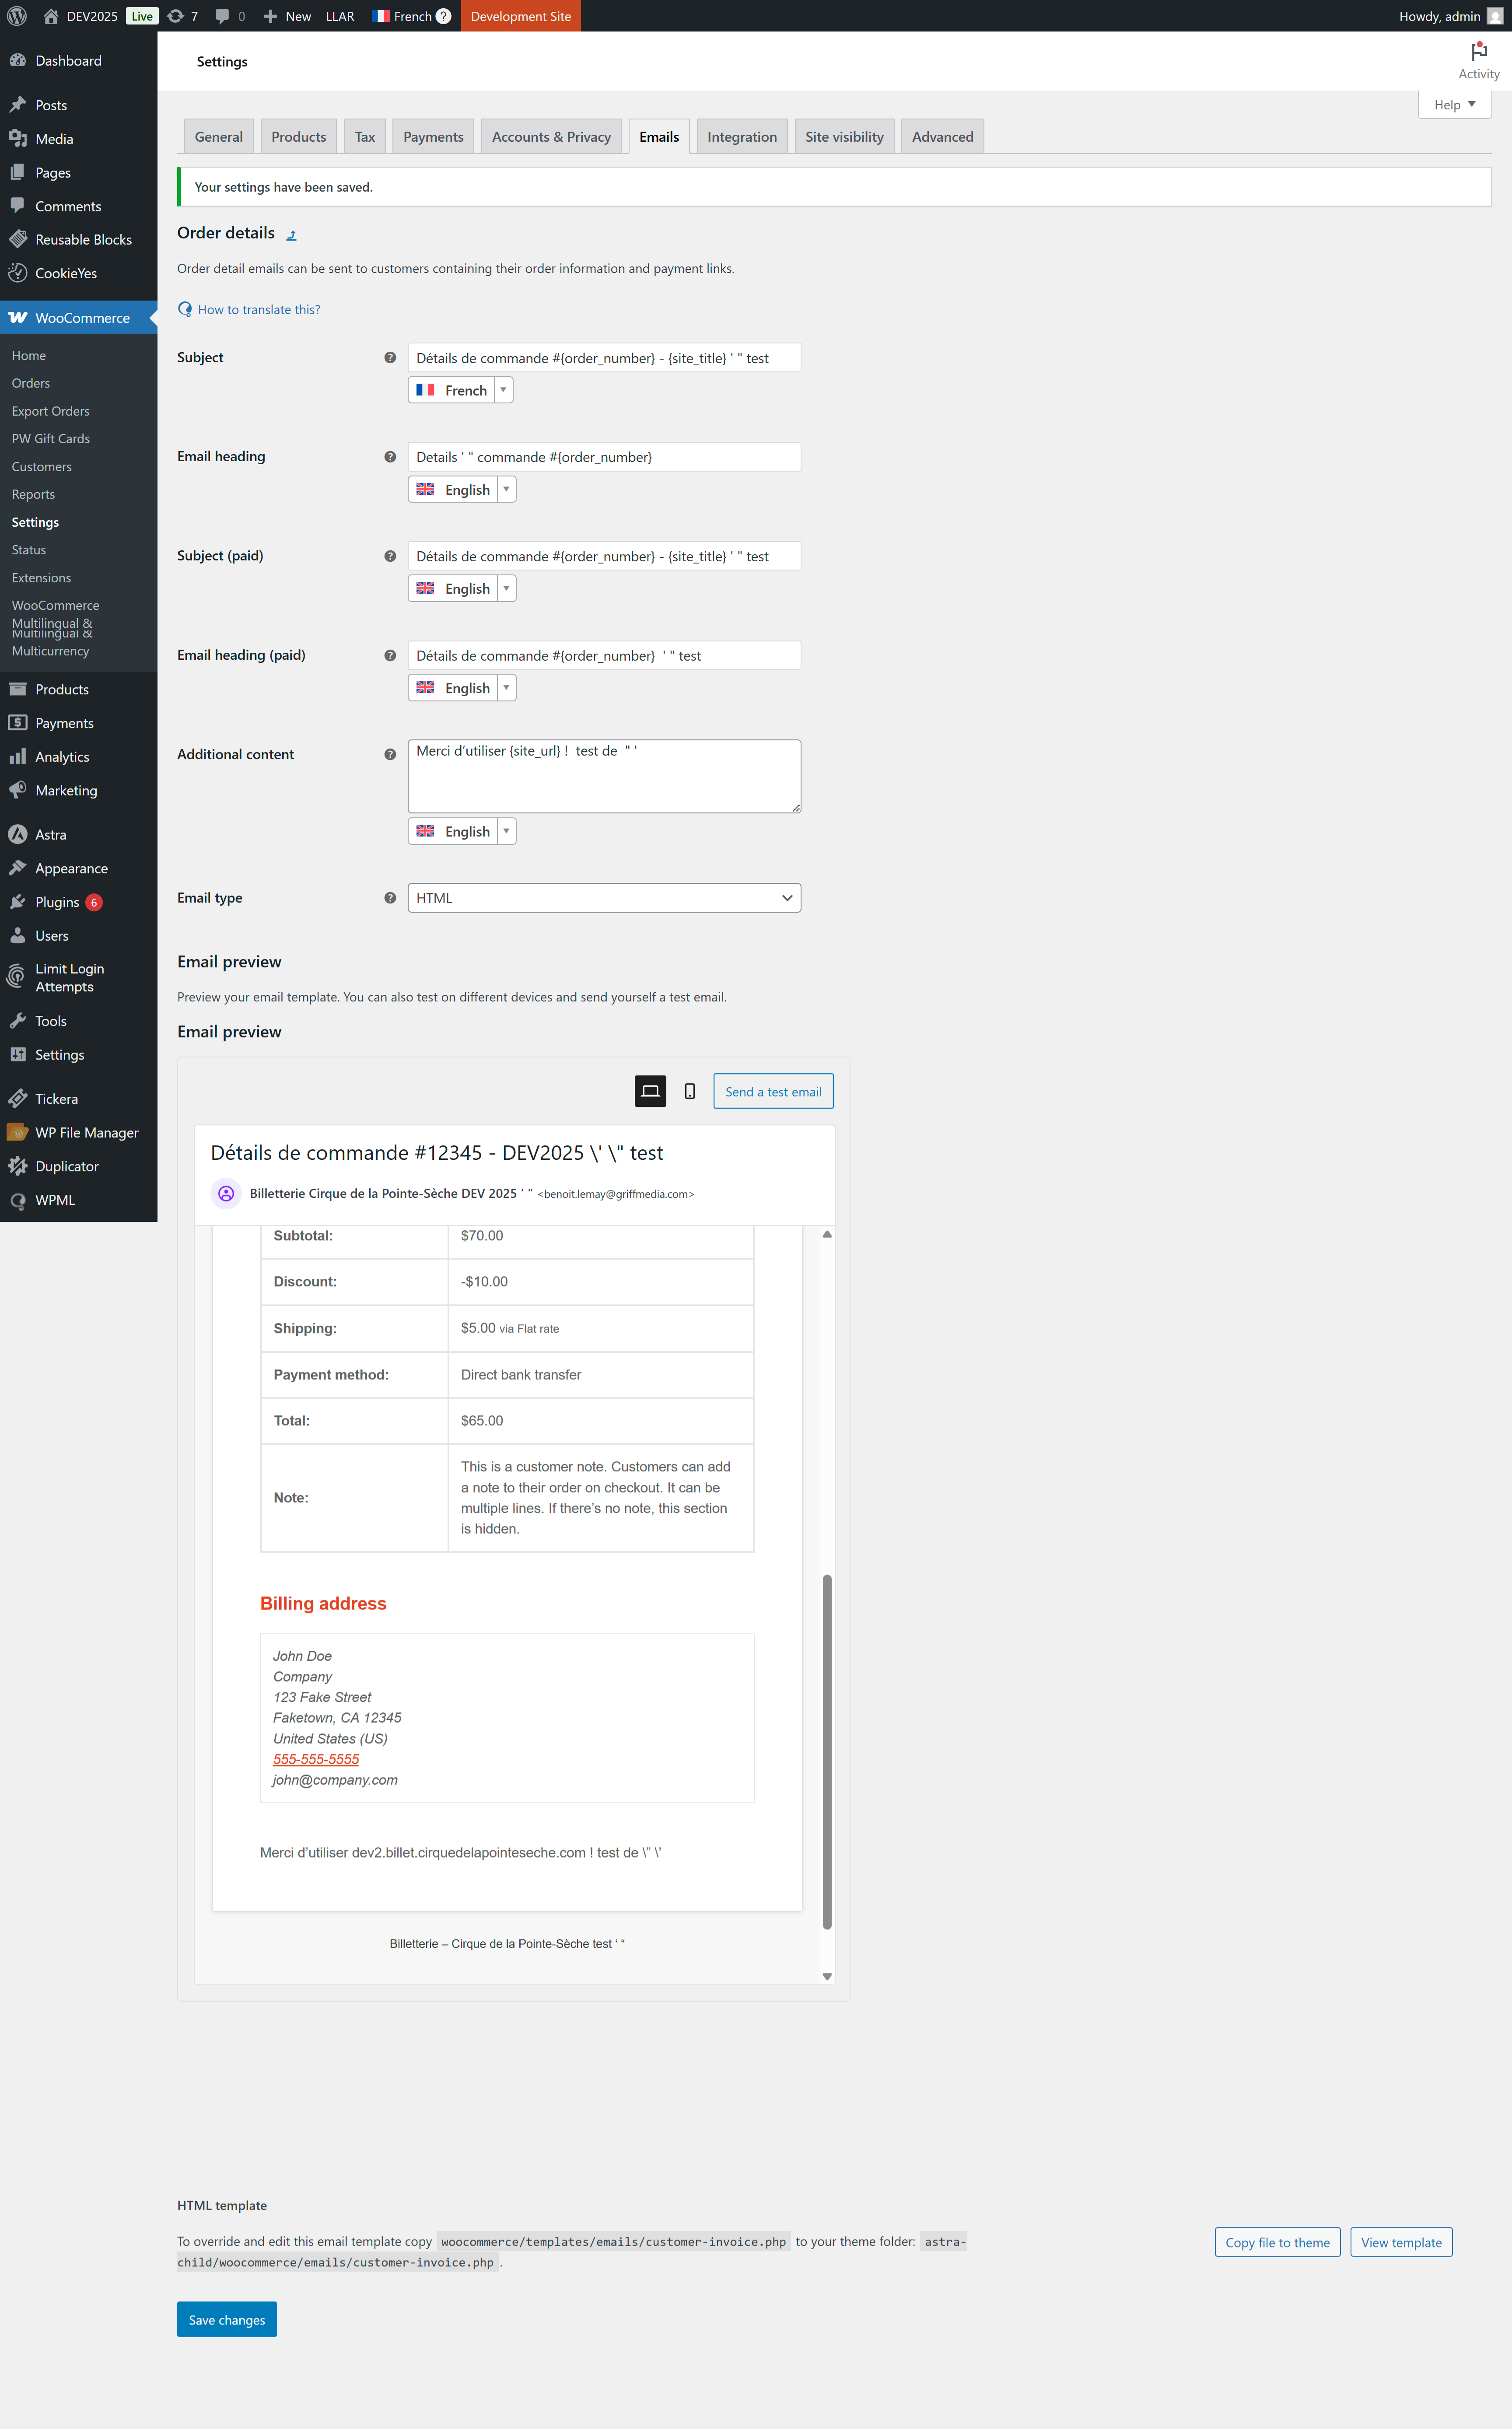Open Export Orders in WooCommerce submenu
The height and width of the screenshot is (2429, 1512).
(x=51, y=411)
